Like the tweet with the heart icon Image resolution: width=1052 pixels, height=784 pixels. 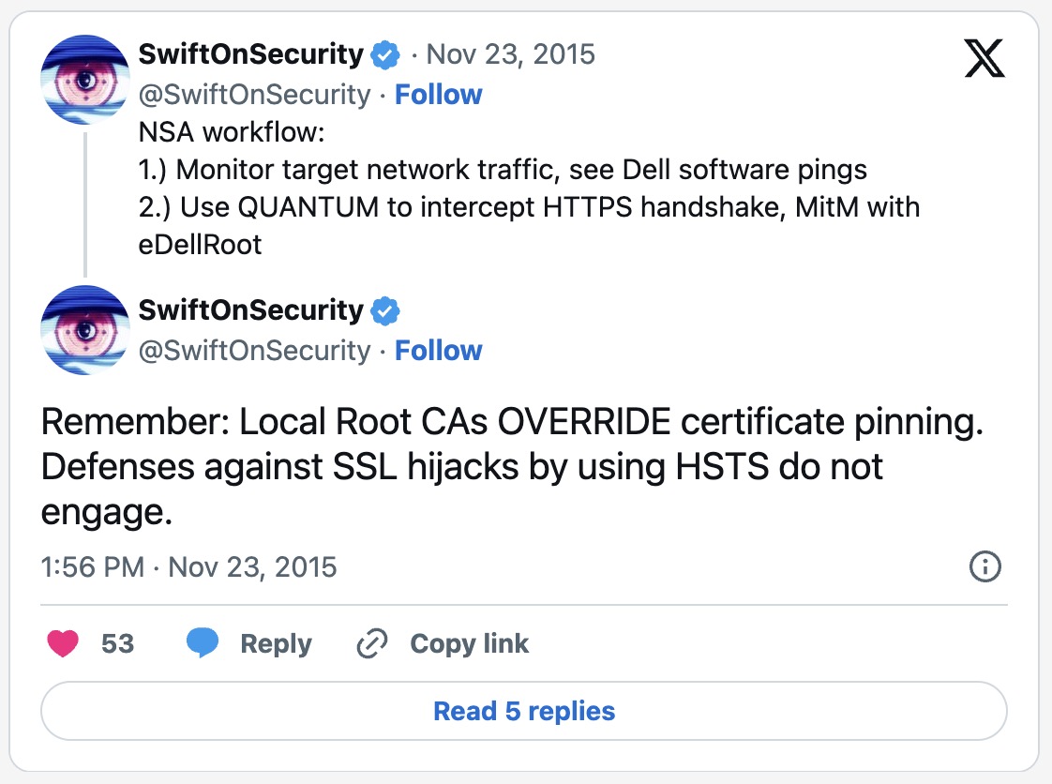(63, 644)
